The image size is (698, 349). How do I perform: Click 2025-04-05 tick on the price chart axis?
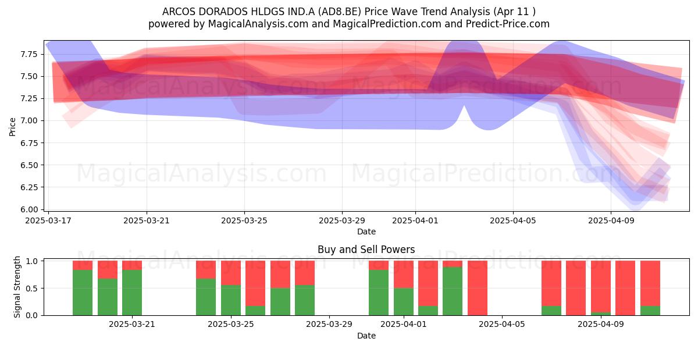tap(513, 220)
